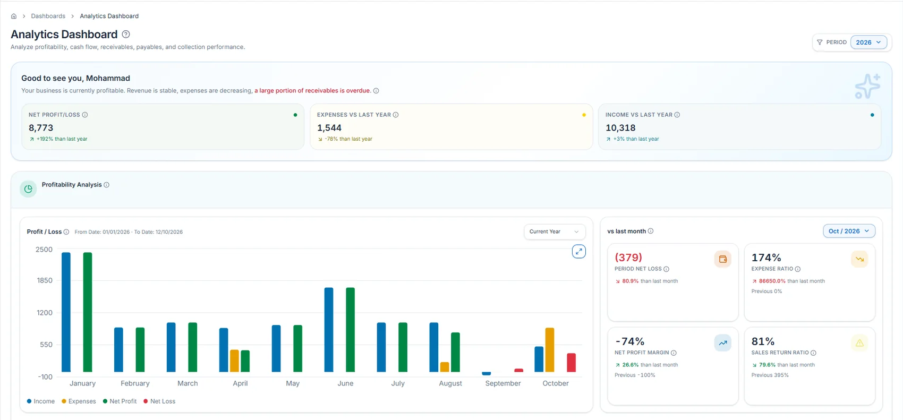Image resolution: width=903 pixels, height=420 pixels.
Task: Open the Expenses vs Last Year 1,544 card
Action: tap(451, 126)
